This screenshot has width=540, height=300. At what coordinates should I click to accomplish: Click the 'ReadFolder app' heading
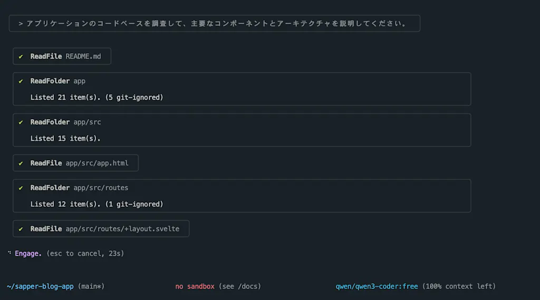pos(58,81)
